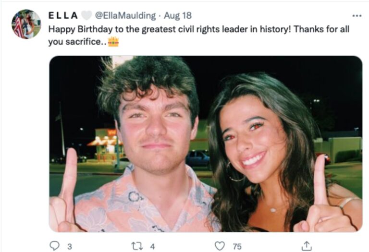Viewport: 369px width, 252px height.
Task: Open the share icon below the tweet
Action: click(305, 246)
